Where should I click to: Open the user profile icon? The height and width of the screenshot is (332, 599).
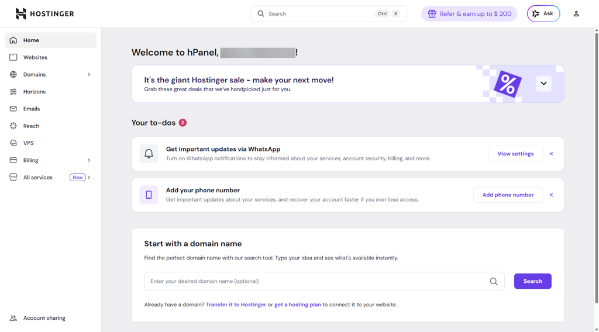click(x=576, y=14)
